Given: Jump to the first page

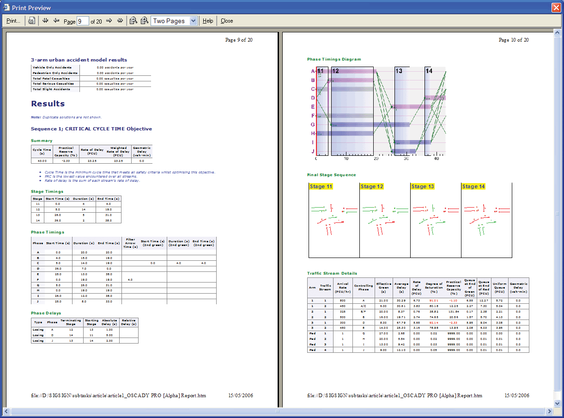Looking at the screenshot, I should pos(45,21).
